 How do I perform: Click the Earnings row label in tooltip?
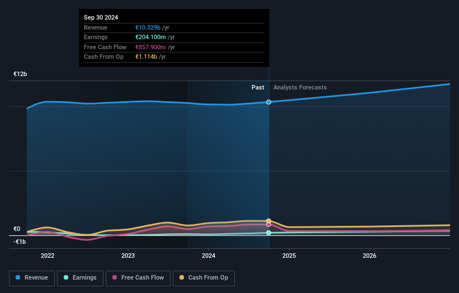96,37
